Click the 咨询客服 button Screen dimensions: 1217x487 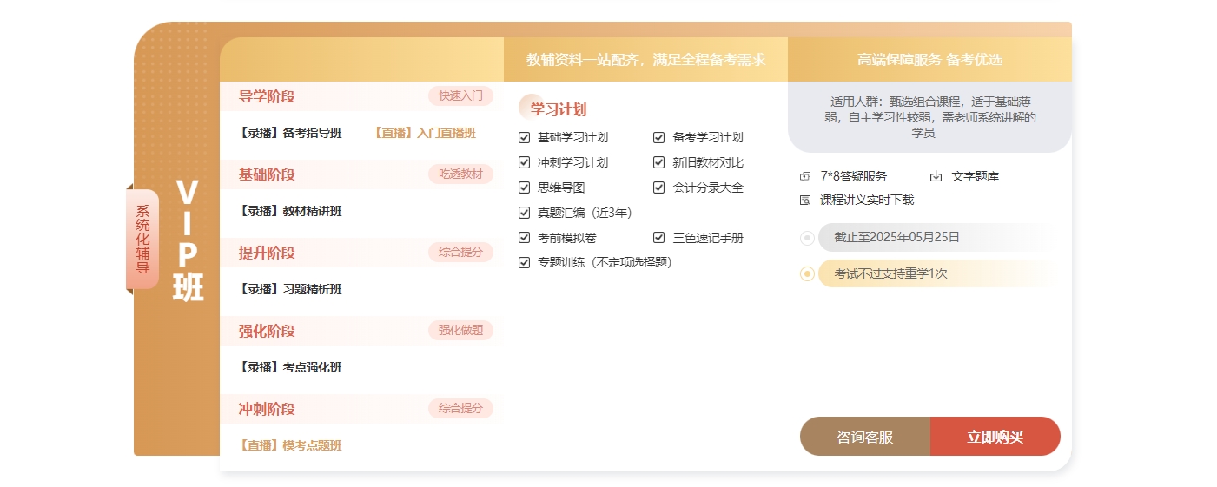[864, 437]
